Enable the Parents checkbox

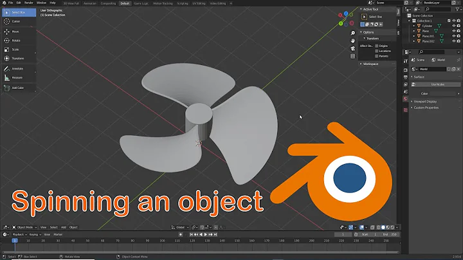pyautogui.click(x=376, y=56)
